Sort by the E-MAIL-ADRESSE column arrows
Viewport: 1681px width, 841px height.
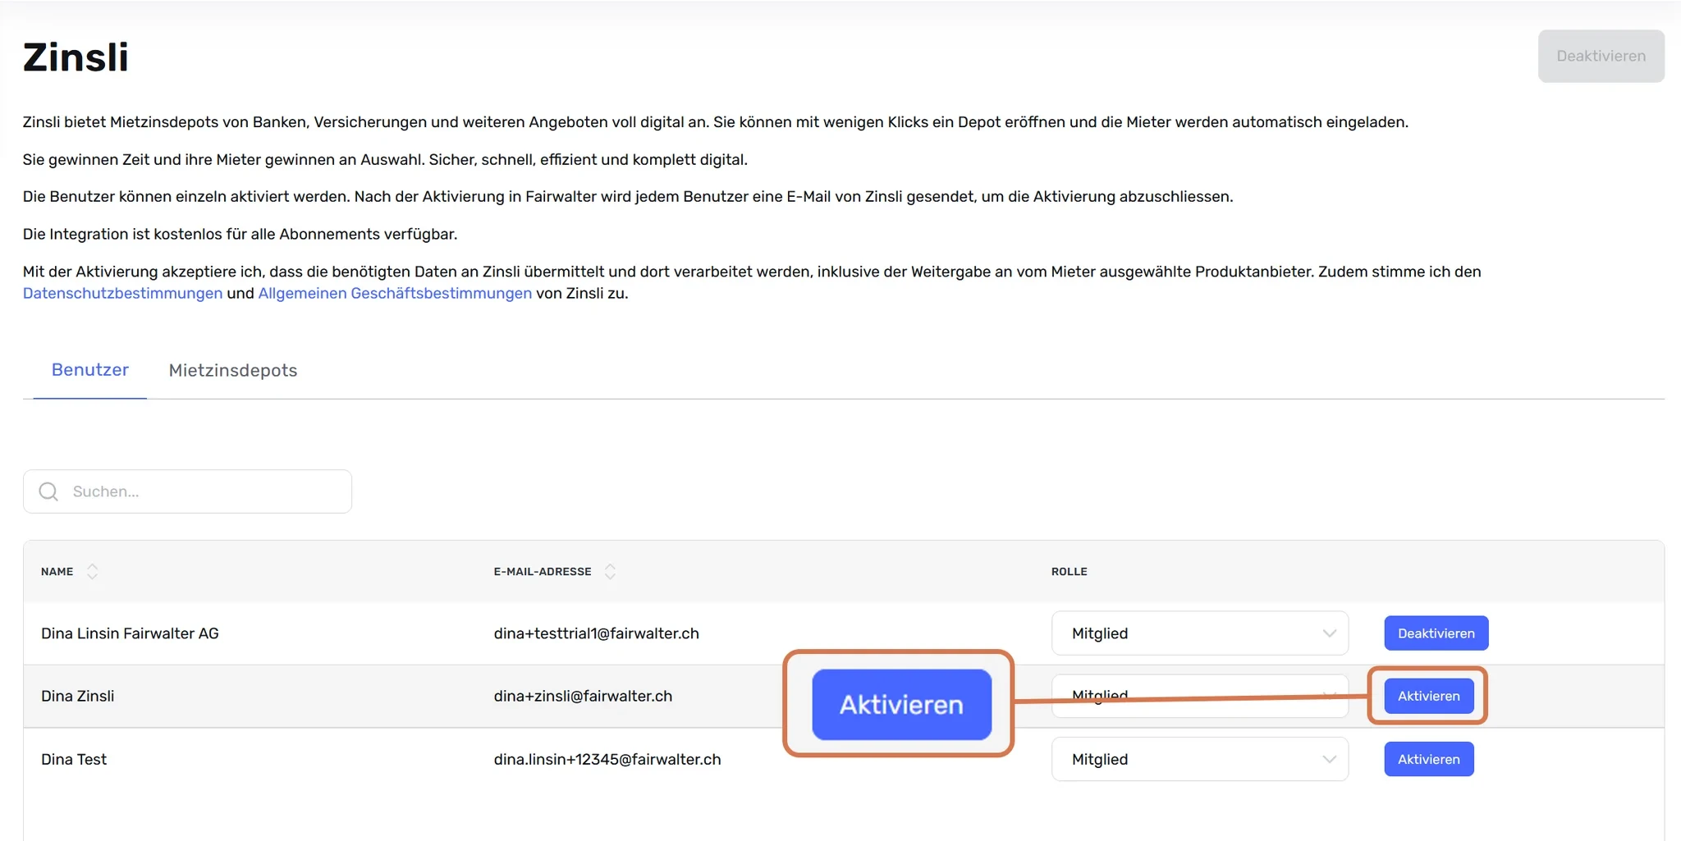pos(610,572)
